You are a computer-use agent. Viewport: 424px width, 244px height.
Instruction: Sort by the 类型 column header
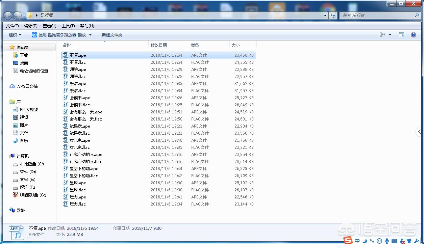[209, 45]
